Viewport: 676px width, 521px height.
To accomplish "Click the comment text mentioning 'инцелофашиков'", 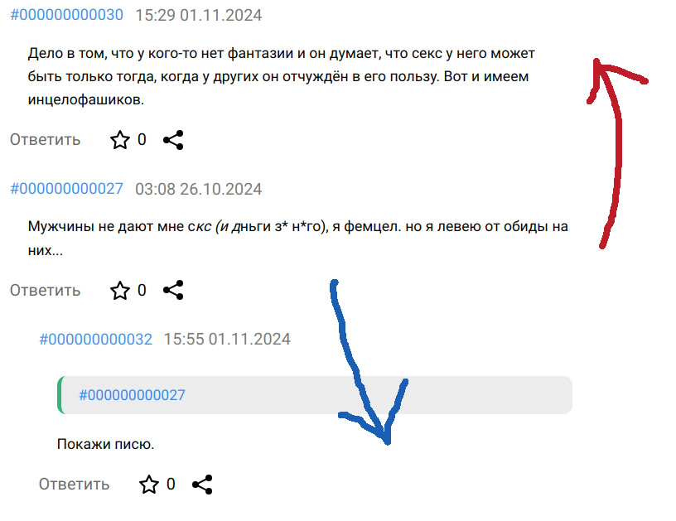I will tap(282, 77).
